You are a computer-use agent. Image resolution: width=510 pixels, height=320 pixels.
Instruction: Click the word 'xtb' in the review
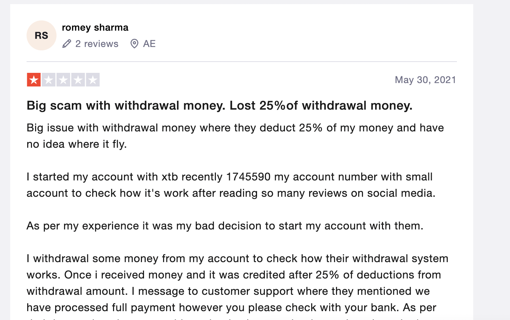pyautogui.click(x=170, y=177)
